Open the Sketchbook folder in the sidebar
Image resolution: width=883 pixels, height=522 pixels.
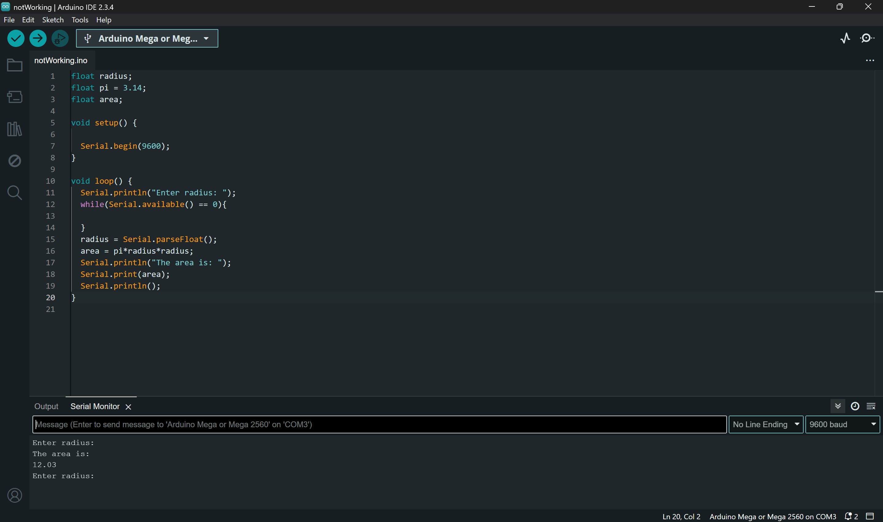click(x=14, y=65)
